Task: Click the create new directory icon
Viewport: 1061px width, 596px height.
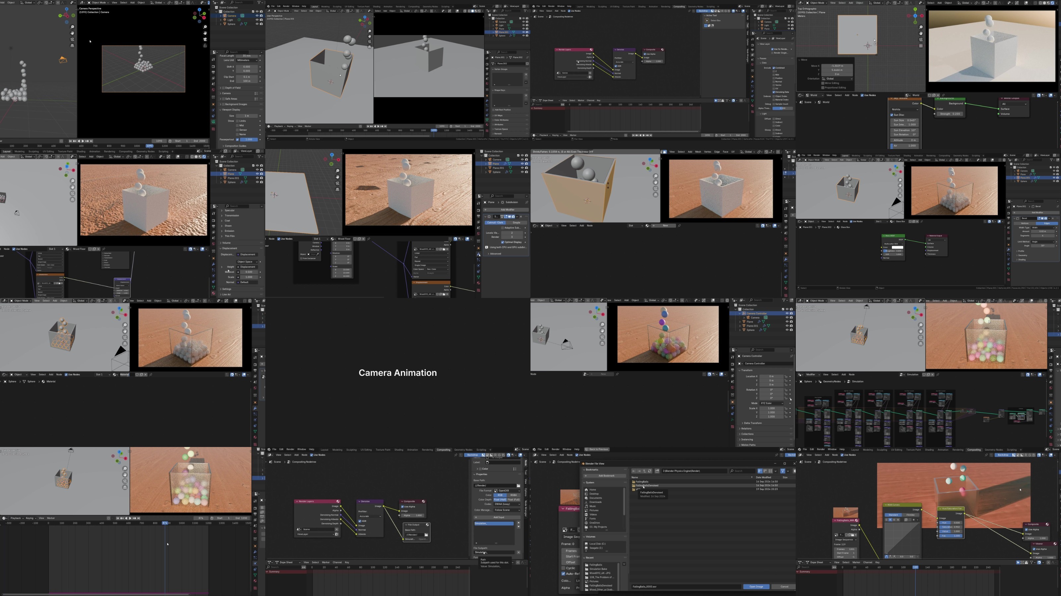Action: tap(657, 472)
